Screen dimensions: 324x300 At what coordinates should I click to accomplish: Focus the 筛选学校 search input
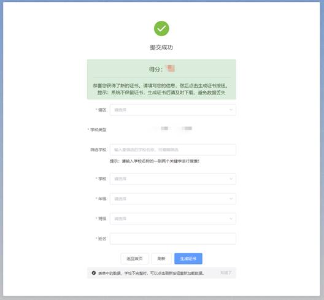click(173, 150)
